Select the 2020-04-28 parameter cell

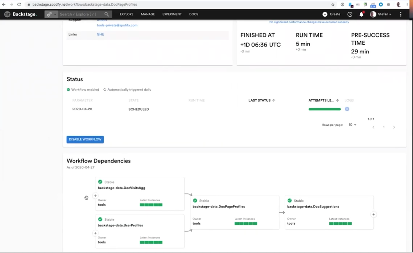tap(82, 109)
